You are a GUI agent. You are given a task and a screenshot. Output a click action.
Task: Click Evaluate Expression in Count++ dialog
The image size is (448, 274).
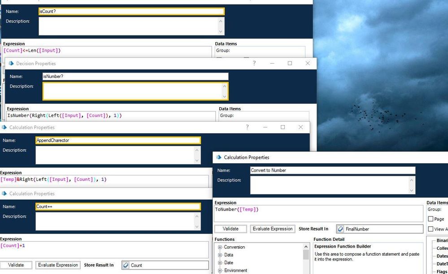[58, 265]
